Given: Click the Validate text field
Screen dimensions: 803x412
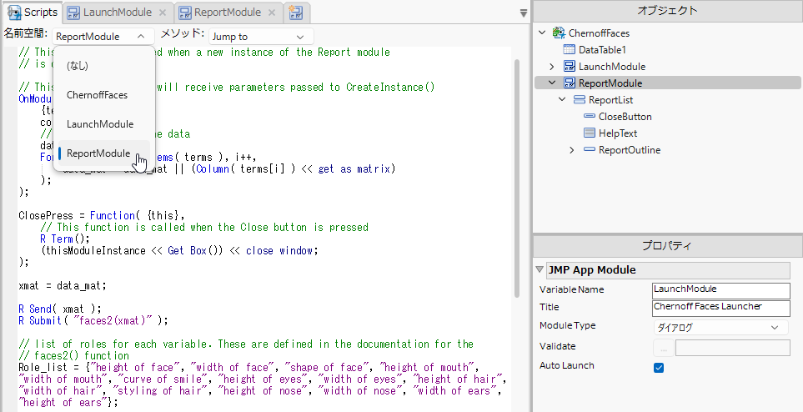Looking at the screenshot, I should click(733, 348).
